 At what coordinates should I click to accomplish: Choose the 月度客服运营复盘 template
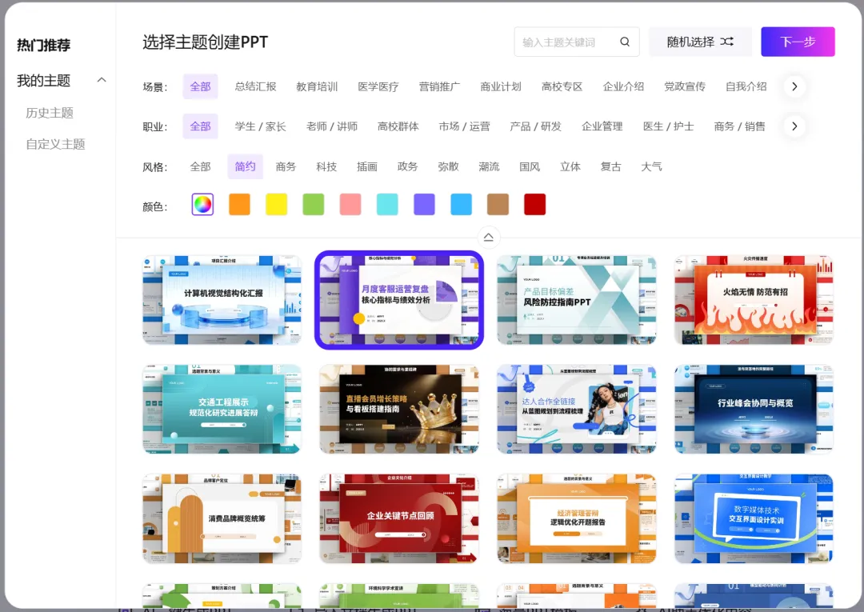(x=399, y=300)
